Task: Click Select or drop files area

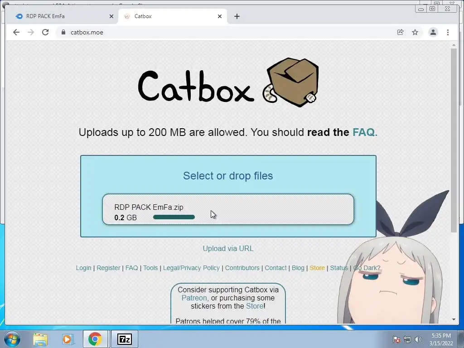Action: (228, 176)
